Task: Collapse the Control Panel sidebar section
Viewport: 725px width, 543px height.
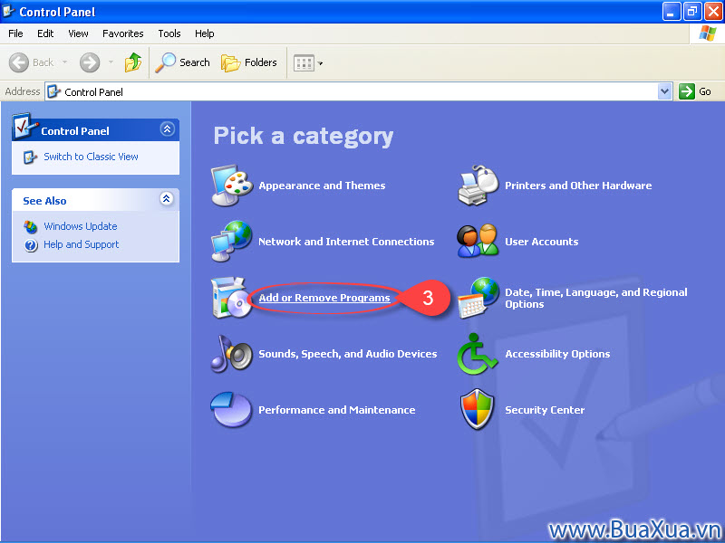Action: click(167, 129)
